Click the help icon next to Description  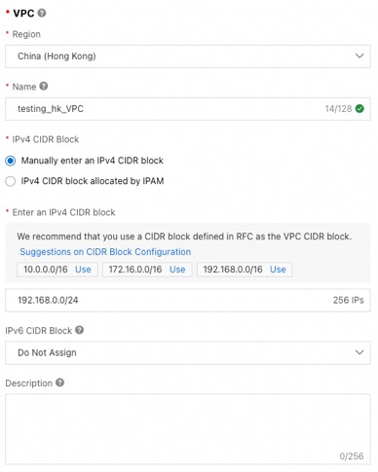pyautogui.click(x=59, y=382)
